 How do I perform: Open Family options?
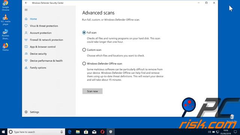[x=38, y=67]
